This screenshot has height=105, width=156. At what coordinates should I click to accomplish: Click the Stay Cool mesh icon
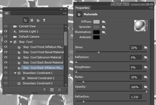15,42
